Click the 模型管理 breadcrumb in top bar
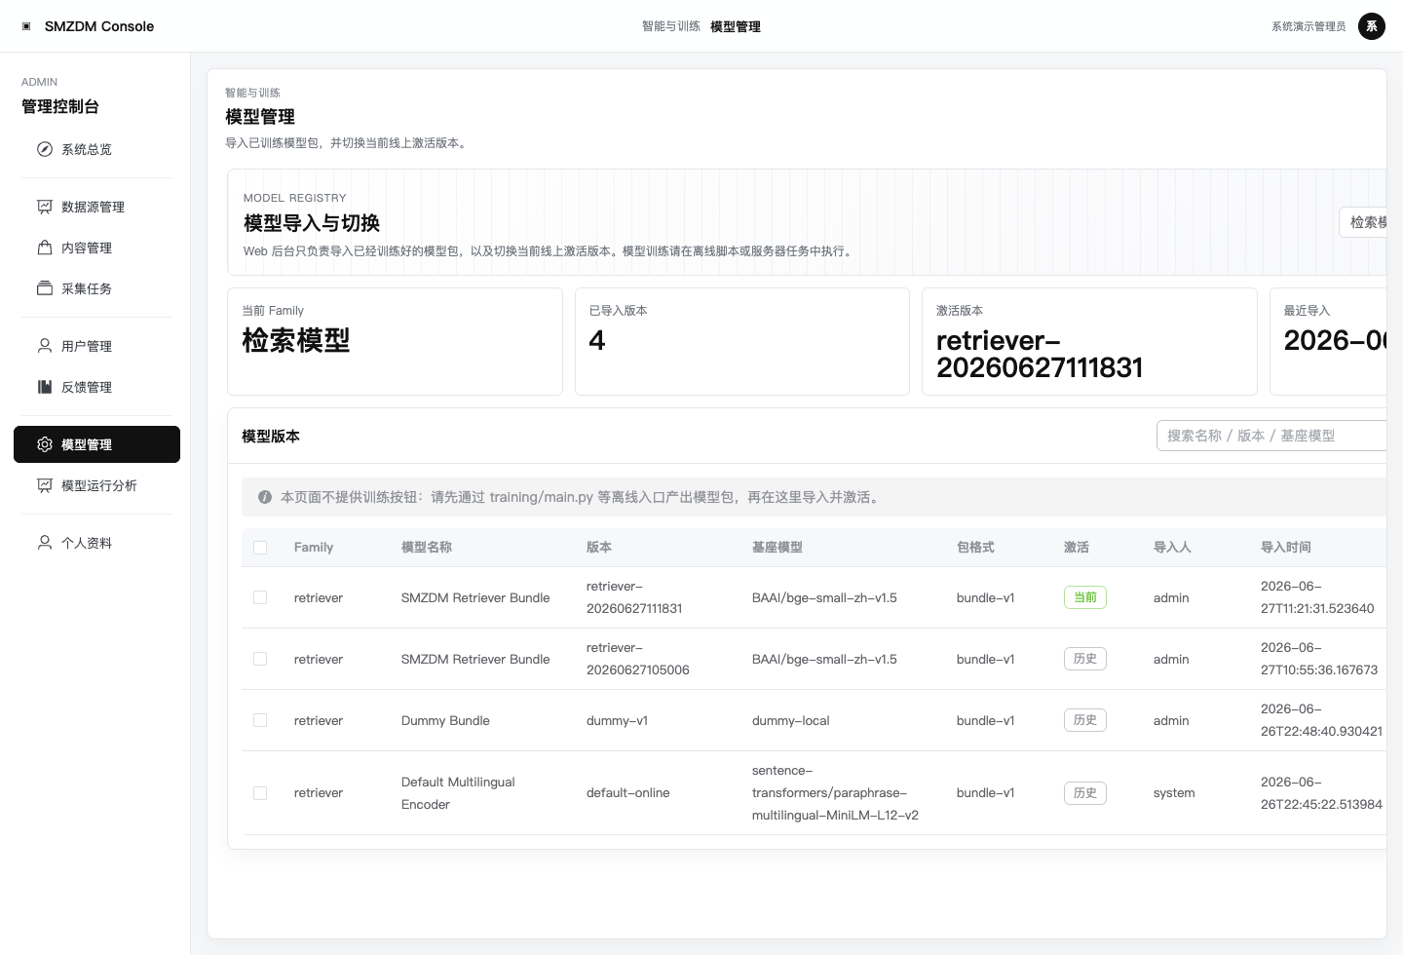The width and height of the screenshot is (1403, 955). (736, 26)
